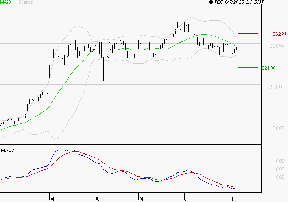Click the MA20 legend label

[x=6, y=2]
